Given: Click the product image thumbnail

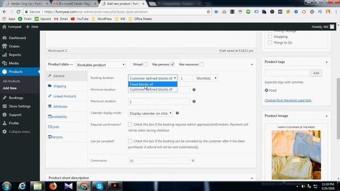Looking at the screenshot, I should [x=296, y=155].
